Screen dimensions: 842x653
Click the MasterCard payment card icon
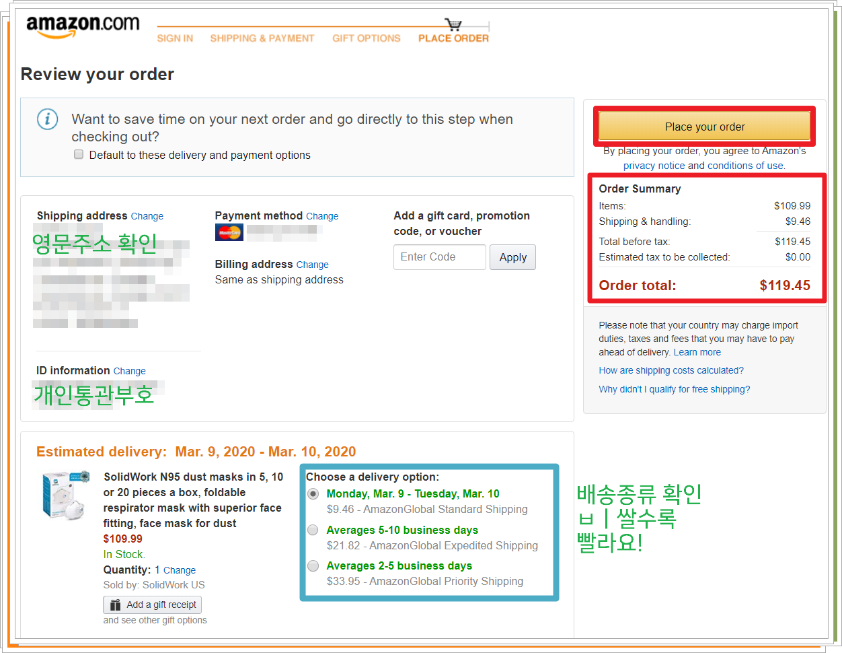tap(229, 232)
